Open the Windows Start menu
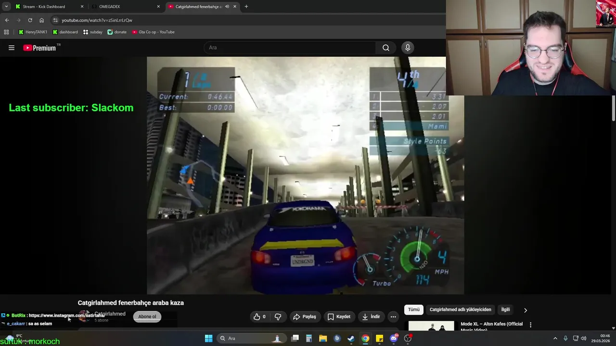This screenshot has height=346, width=616. pos(208,338)
